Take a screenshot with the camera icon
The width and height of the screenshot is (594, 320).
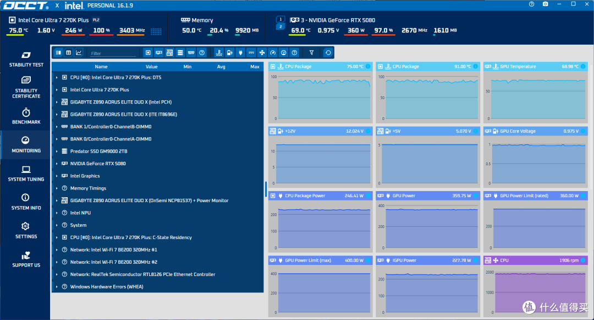(545, 4)
